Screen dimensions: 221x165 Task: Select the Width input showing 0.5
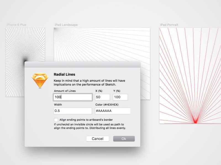point(73,111)
